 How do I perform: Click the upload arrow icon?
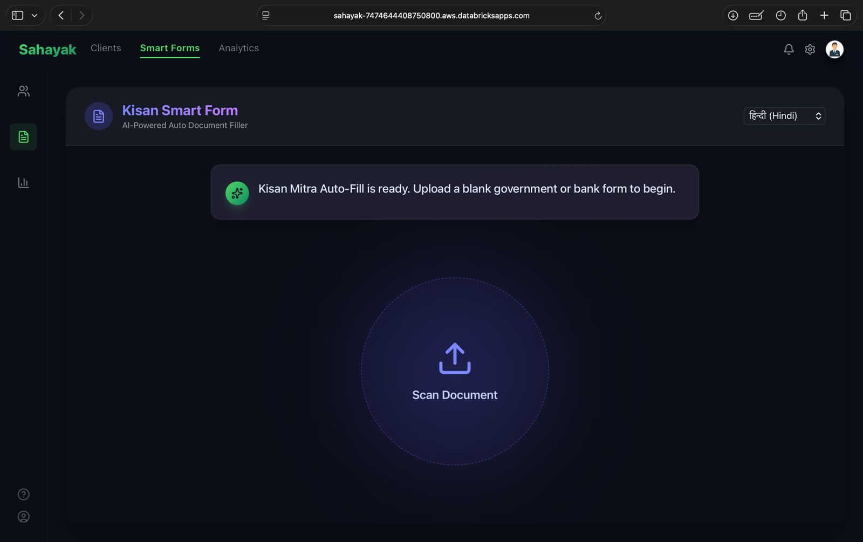coord(455,359)
